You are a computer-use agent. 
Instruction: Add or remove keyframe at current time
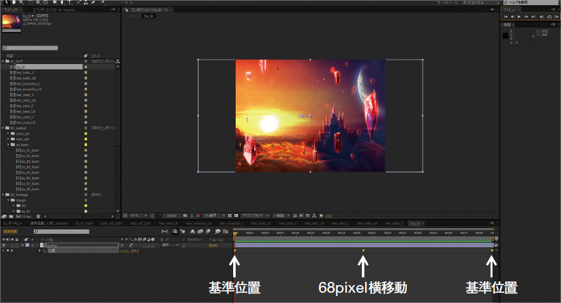(x=8, y=250)
